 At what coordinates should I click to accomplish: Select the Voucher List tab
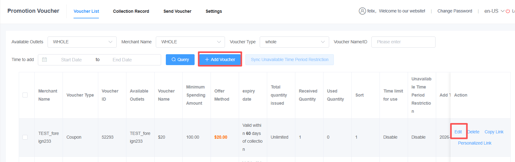[86, 11]
